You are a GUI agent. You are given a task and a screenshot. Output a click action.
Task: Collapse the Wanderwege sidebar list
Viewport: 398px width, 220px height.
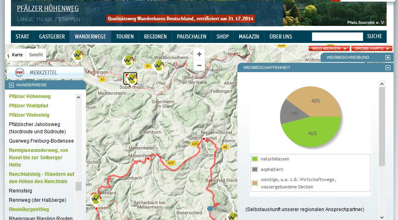tap(11, 85)
